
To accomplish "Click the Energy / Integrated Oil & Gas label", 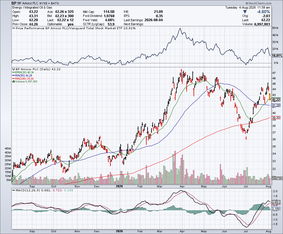I will [x=32, y=8].
